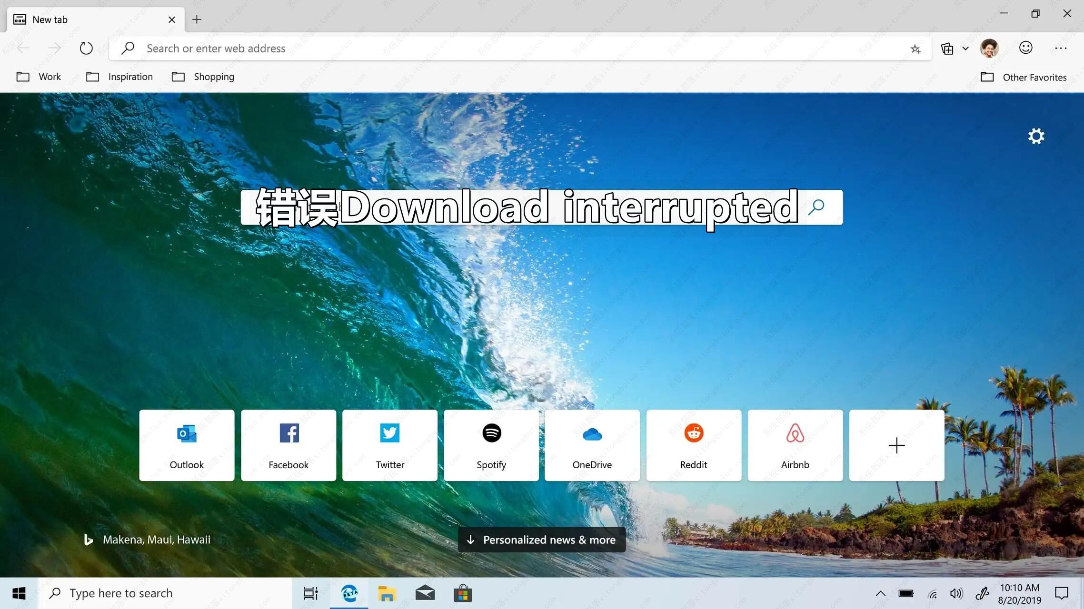1084x609 pixels.
Task: Open the Spotify quick link tile
Action: [x=491, y=445]
